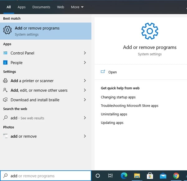Click the printer icon for Add a printer
Viewport: 187px width, 181px height.
click(5, 81)
